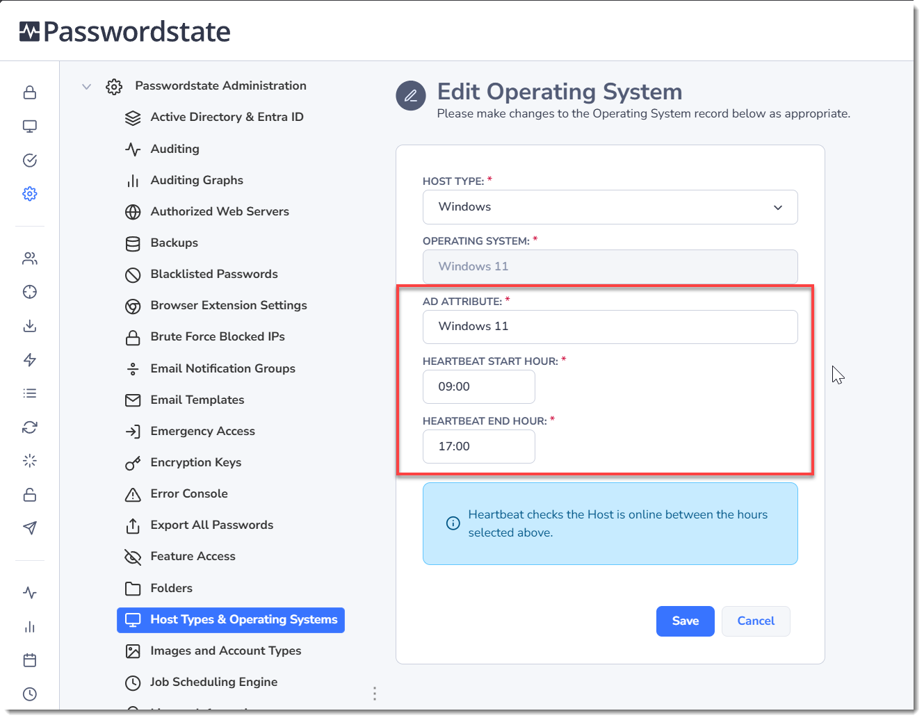Select Export All Passwords
Screen dimensions: 924x720
(212, 525)
